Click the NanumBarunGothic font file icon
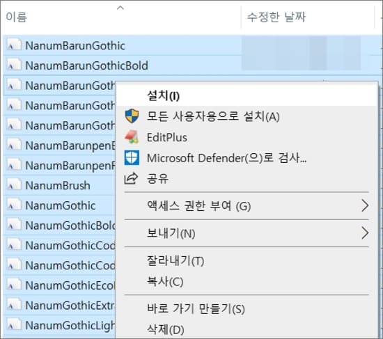383x339 pixels. [14, 45]
